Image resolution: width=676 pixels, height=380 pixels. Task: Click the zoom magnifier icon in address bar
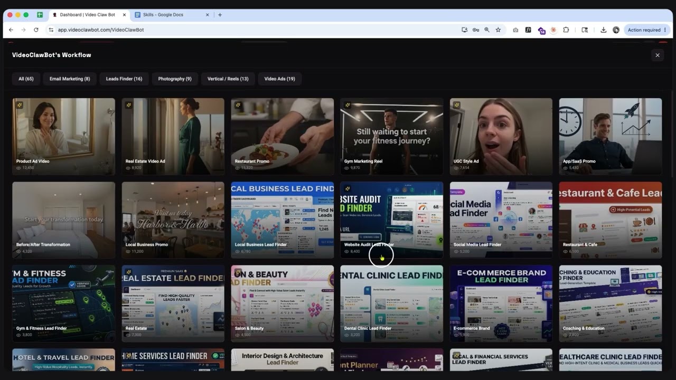(487, 30)
